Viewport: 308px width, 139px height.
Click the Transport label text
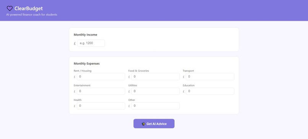tap(188, 71)
